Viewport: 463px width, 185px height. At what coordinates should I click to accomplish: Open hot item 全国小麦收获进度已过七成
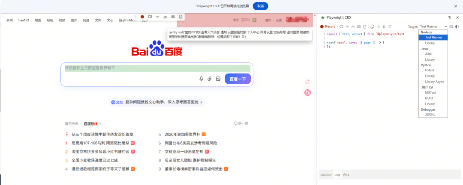point(95,160)
